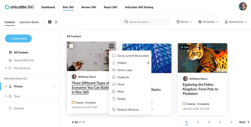Select Shared With Me in sidebar
Image resolution: width=251 pixels, height=127 pixels.
pos(24,60)
